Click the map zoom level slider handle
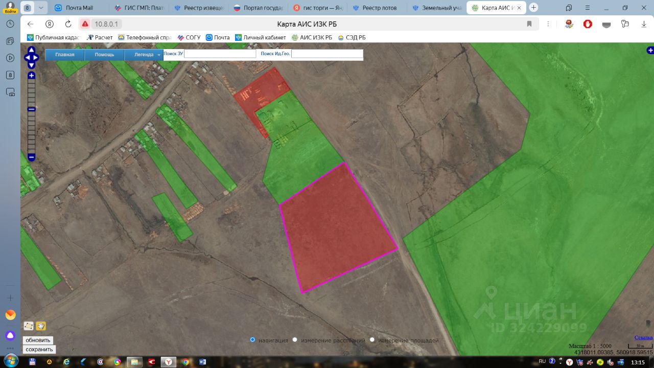Viewport: 654px width, 368px height. (31, 109)
